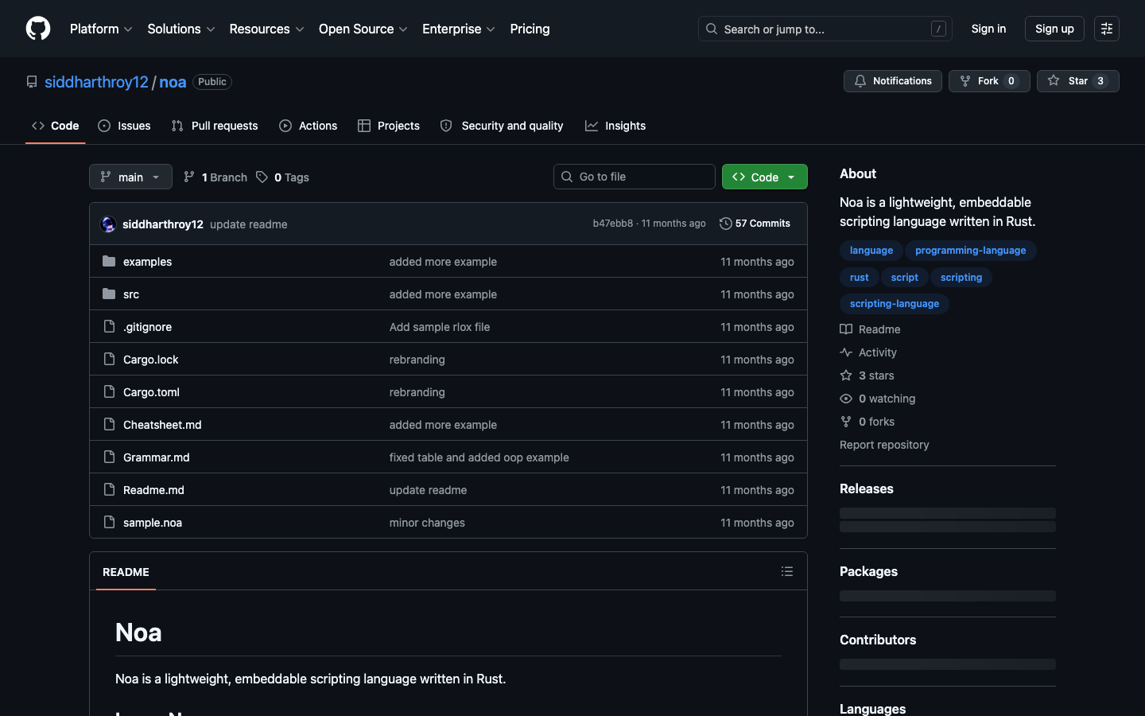Image resolution: width=1145 pixels, height=716 pixels.
Task: Open the Grammar.md file
Action: point(157,457)
